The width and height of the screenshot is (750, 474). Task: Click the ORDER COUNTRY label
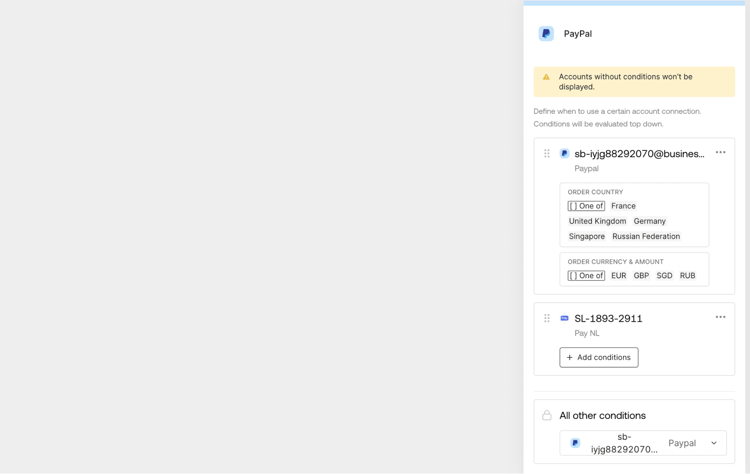(x=595, y=192)
